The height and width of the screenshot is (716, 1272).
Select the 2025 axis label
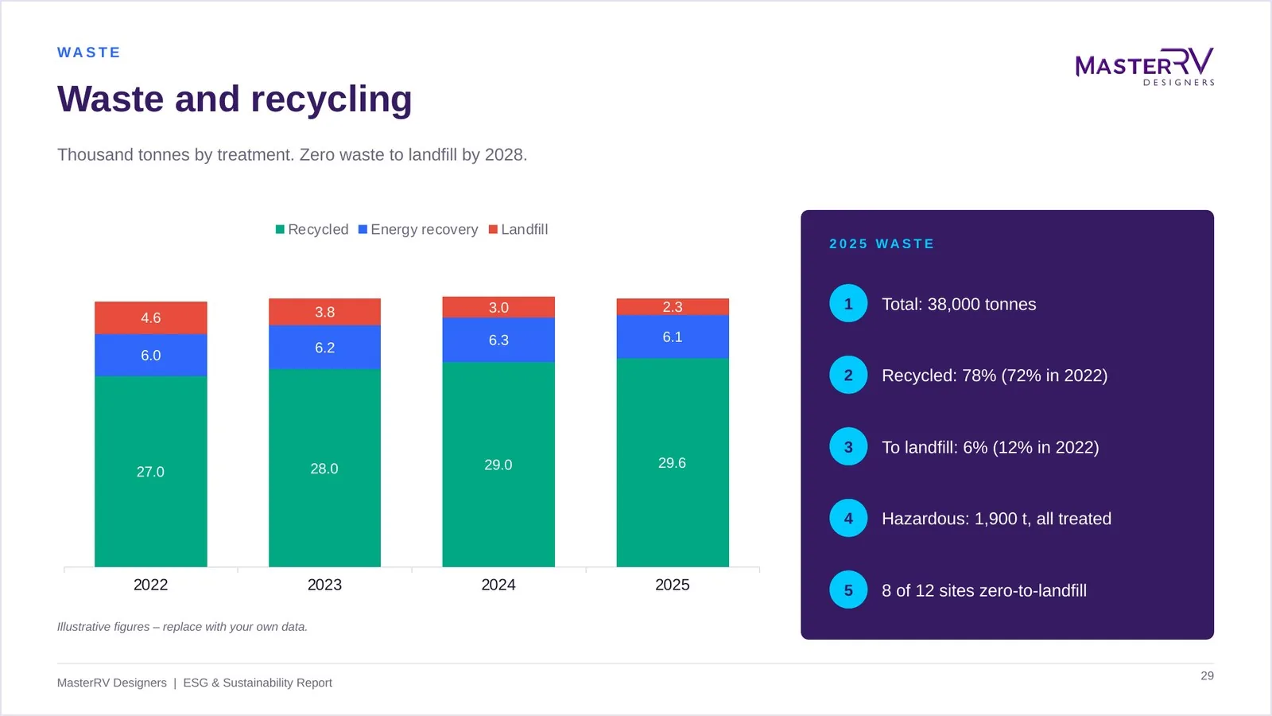[673, 585]
